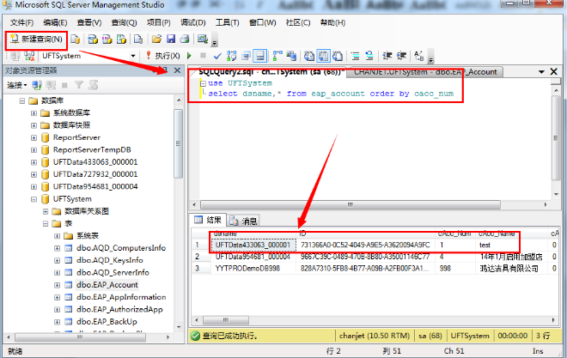
Task: Click Results to Text icon
Action: [308, 56]
